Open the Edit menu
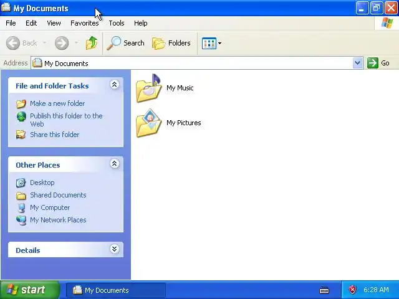399x299 pixels. (x=31, y=23)
